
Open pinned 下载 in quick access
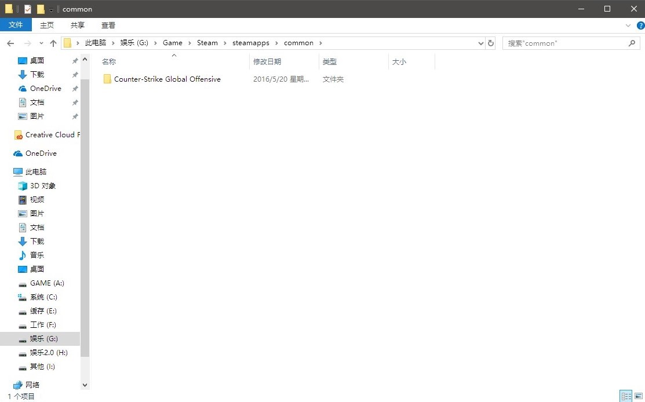tap(37, 74)
